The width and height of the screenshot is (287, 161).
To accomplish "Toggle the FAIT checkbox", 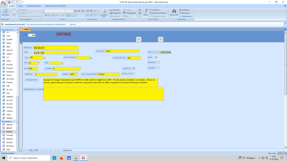I will point(156,57).
